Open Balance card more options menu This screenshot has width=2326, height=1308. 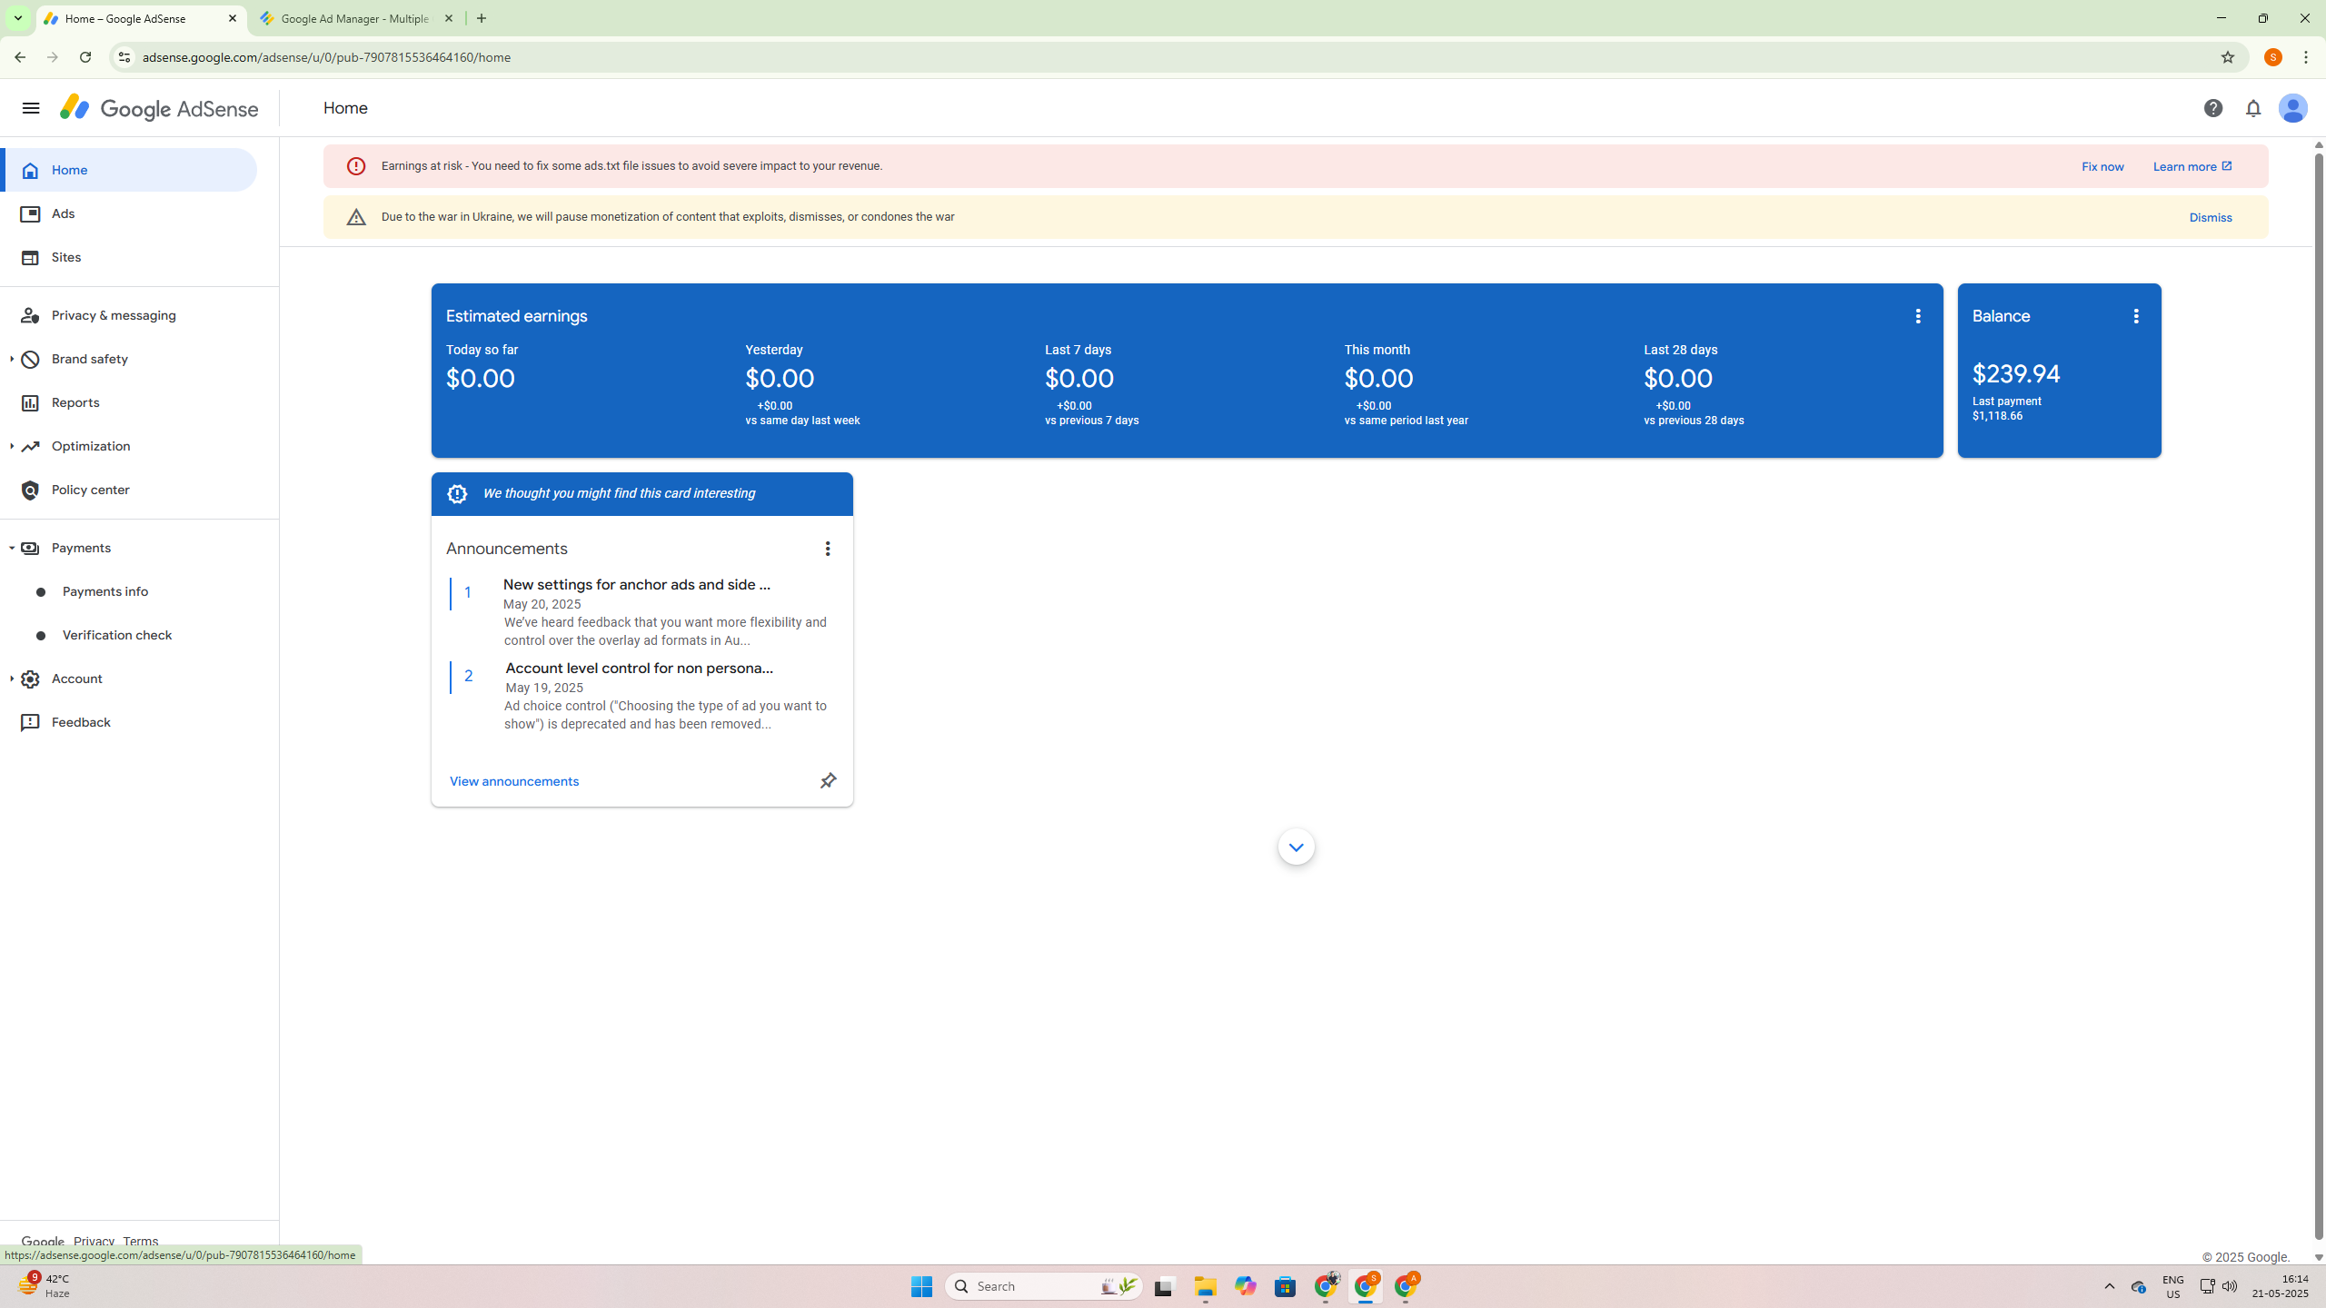tap(2136, 316)
